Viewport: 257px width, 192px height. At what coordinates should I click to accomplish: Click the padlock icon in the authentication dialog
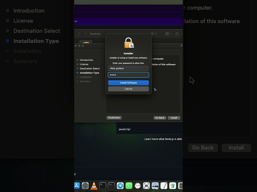point(129,43)
